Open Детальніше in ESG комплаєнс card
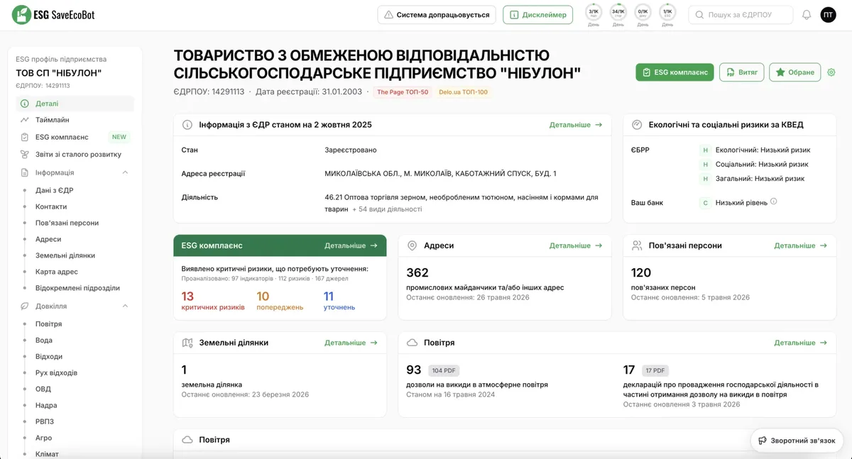 pos(351,245)
